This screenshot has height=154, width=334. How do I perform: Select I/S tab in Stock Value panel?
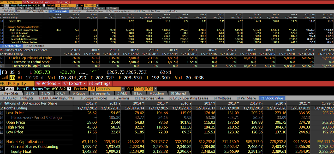30,93
